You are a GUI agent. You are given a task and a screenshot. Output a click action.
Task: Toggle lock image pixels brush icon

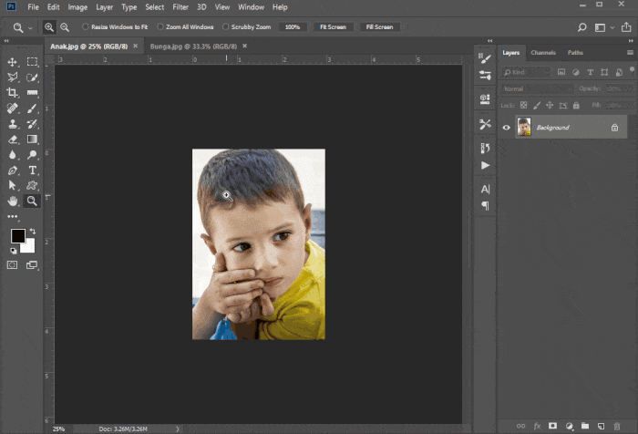[537, 106]
